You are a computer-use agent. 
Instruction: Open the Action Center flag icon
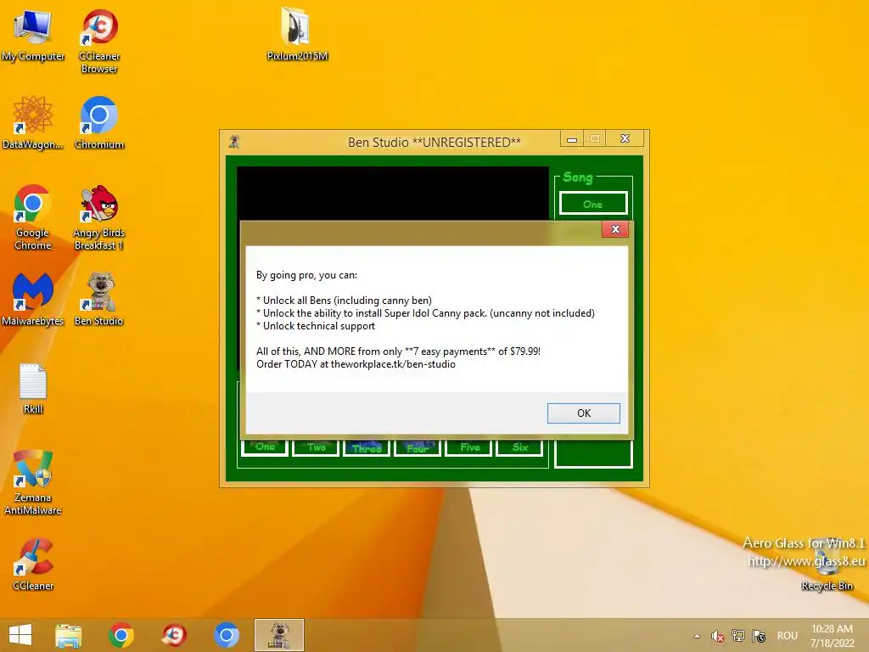759,636
